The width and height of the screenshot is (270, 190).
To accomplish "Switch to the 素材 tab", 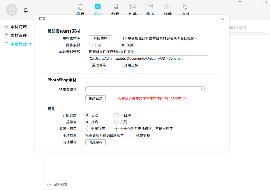I will point(98,7).
